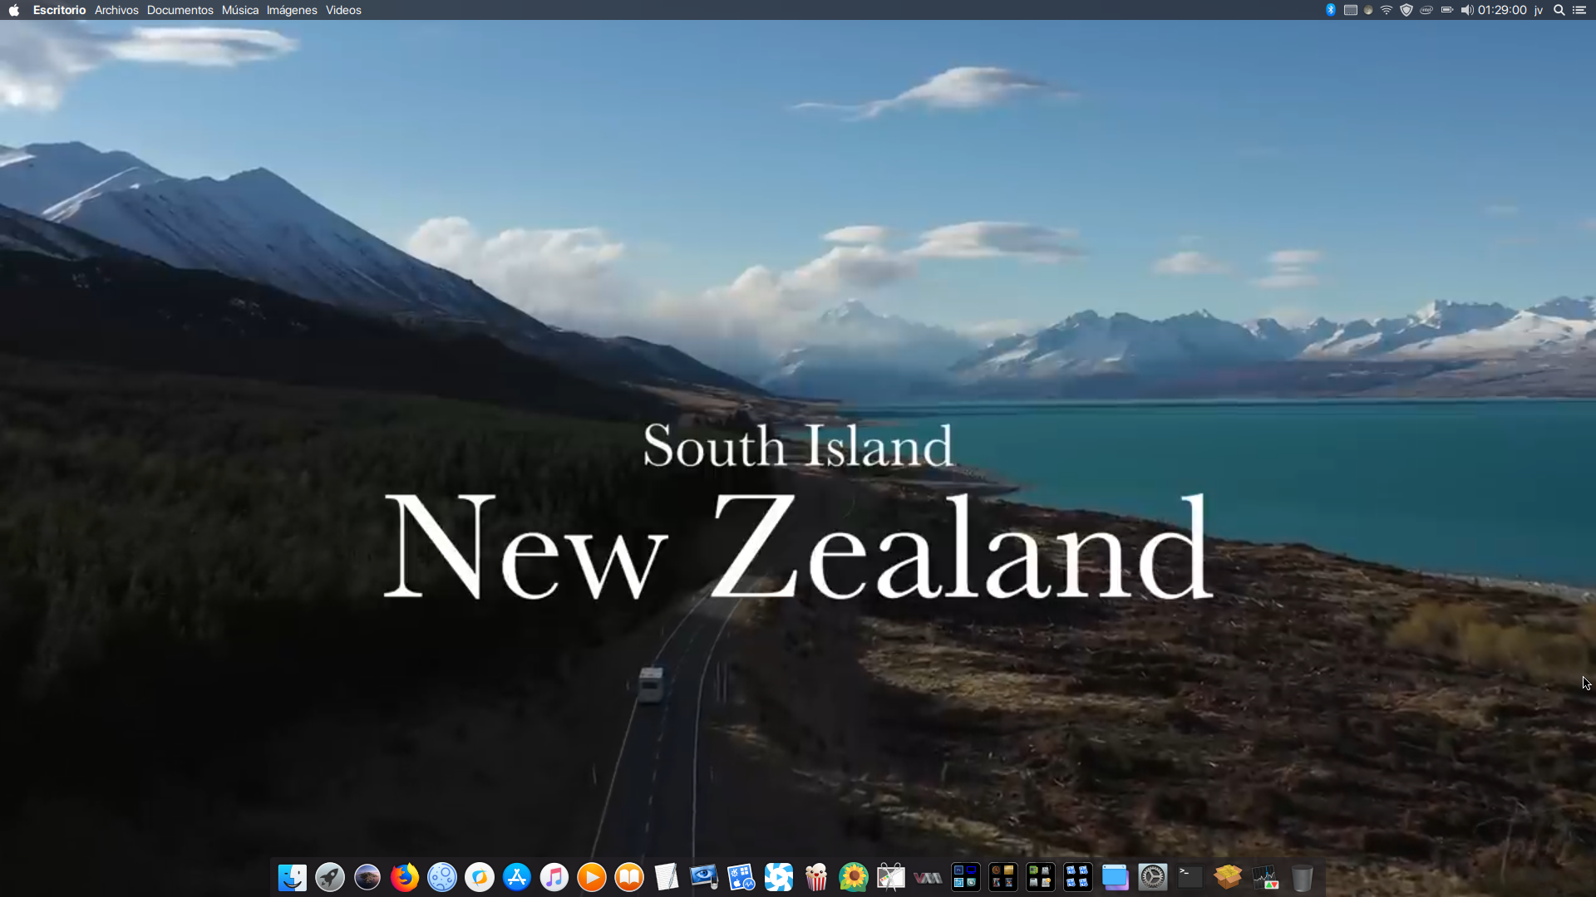Click the jv user name
This screenshot has height=897, width=1596.
coord(1539,10)
